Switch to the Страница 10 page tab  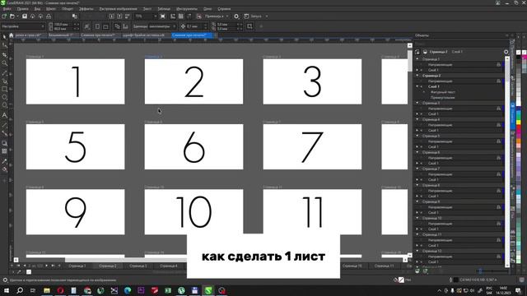tap(352, 266)
